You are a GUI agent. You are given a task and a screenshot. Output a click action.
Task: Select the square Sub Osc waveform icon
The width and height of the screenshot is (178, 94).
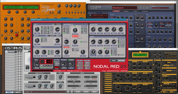pos(27,67)
